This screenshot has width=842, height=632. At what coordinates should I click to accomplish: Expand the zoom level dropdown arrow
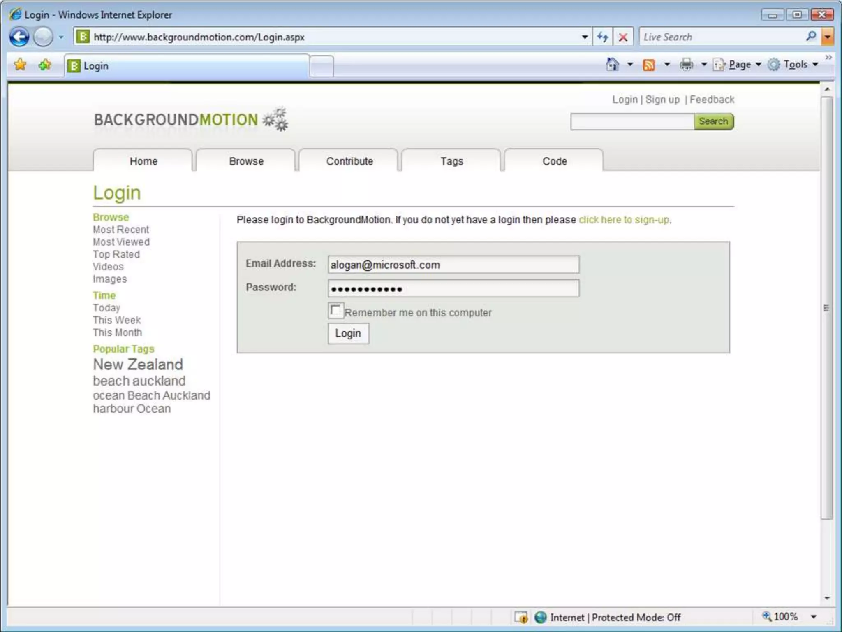pos(813,617)
